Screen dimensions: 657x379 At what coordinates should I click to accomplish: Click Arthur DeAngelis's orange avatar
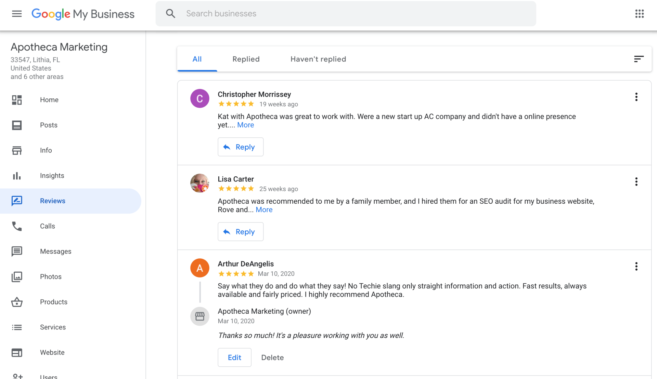click(200, 268)
